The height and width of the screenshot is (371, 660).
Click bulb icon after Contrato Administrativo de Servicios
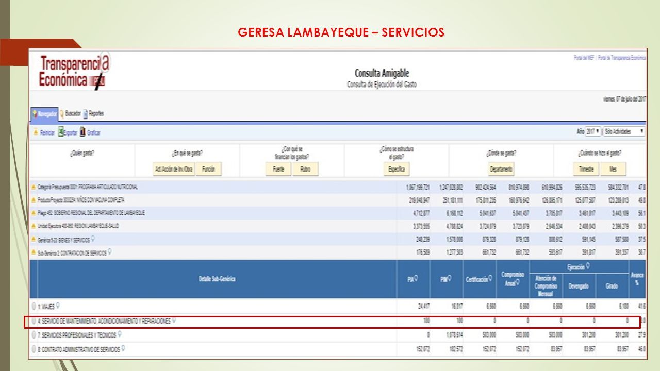(x=124, y=349)
